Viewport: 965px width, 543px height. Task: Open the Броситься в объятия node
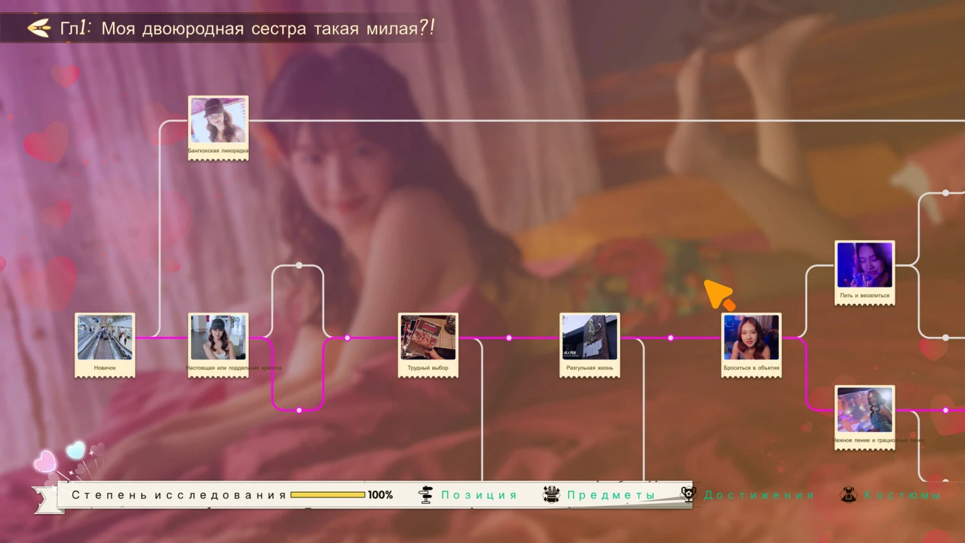coord(751,338)
